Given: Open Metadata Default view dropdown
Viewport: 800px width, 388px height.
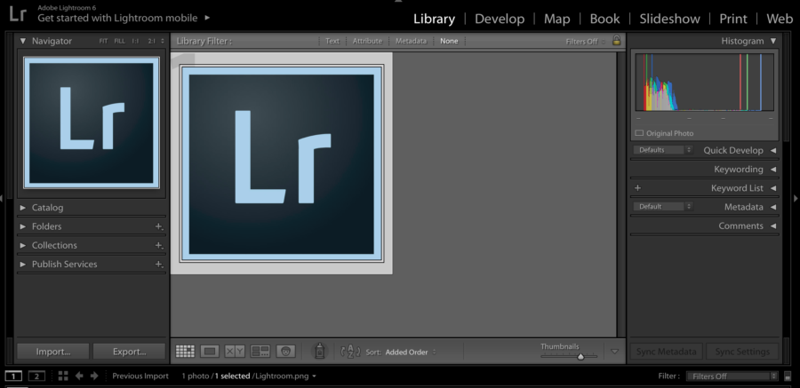Looking at the screenshot, I should (663, 207).
